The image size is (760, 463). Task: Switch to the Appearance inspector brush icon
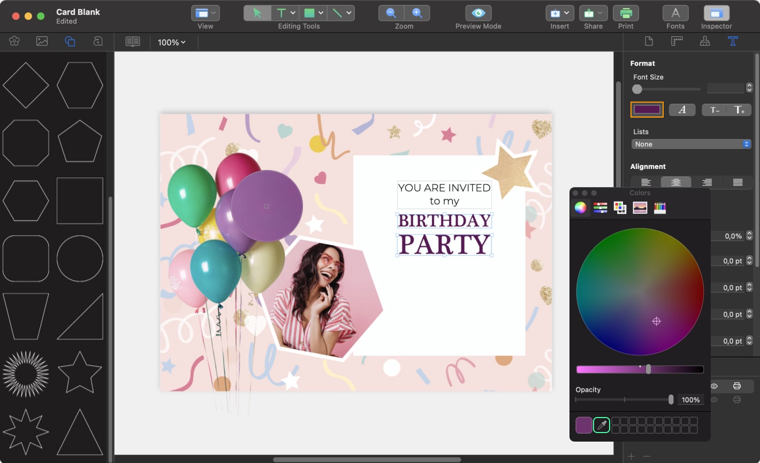(x=705, y=41)
